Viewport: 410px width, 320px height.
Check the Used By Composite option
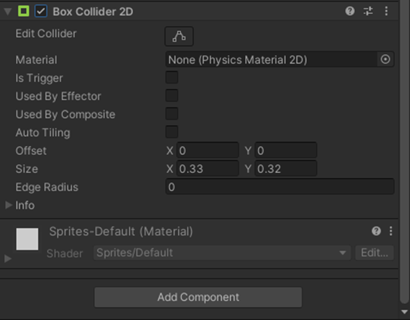(172, 114)
